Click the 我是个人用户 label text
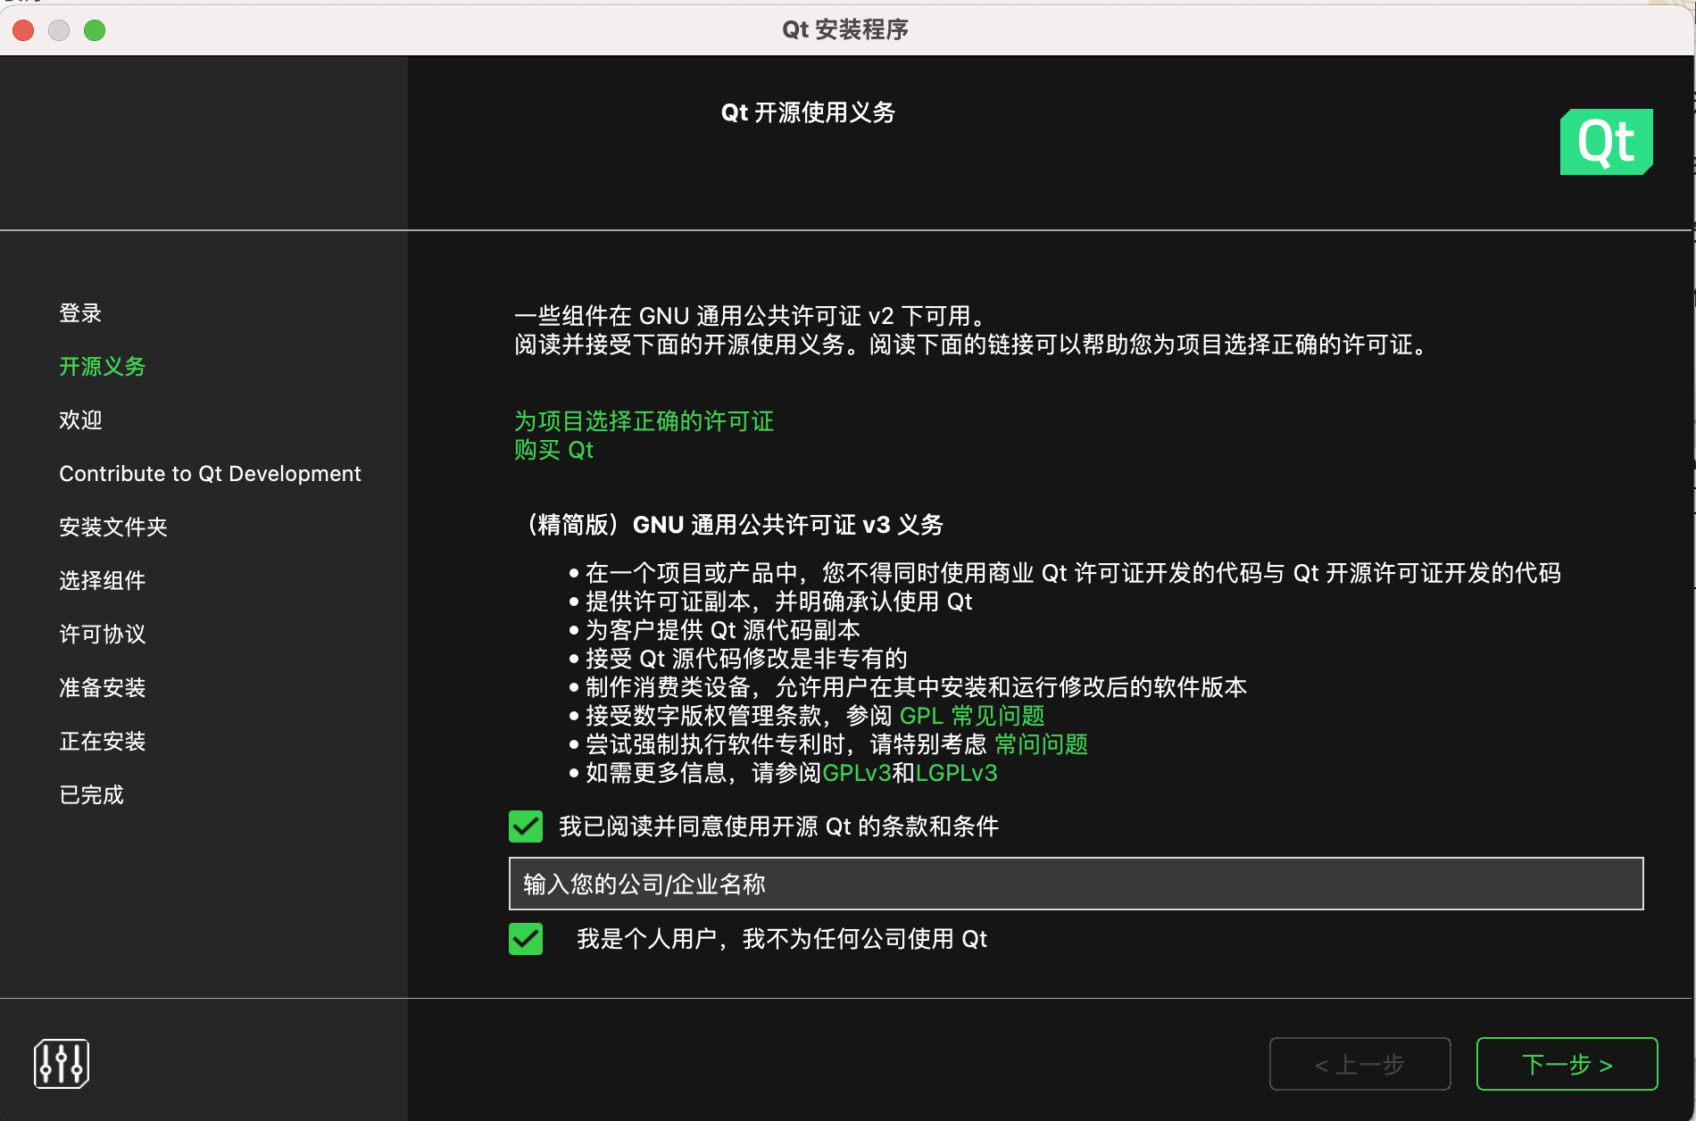Viewport: 1696px width, 1121px height. (x=782, y=939)
